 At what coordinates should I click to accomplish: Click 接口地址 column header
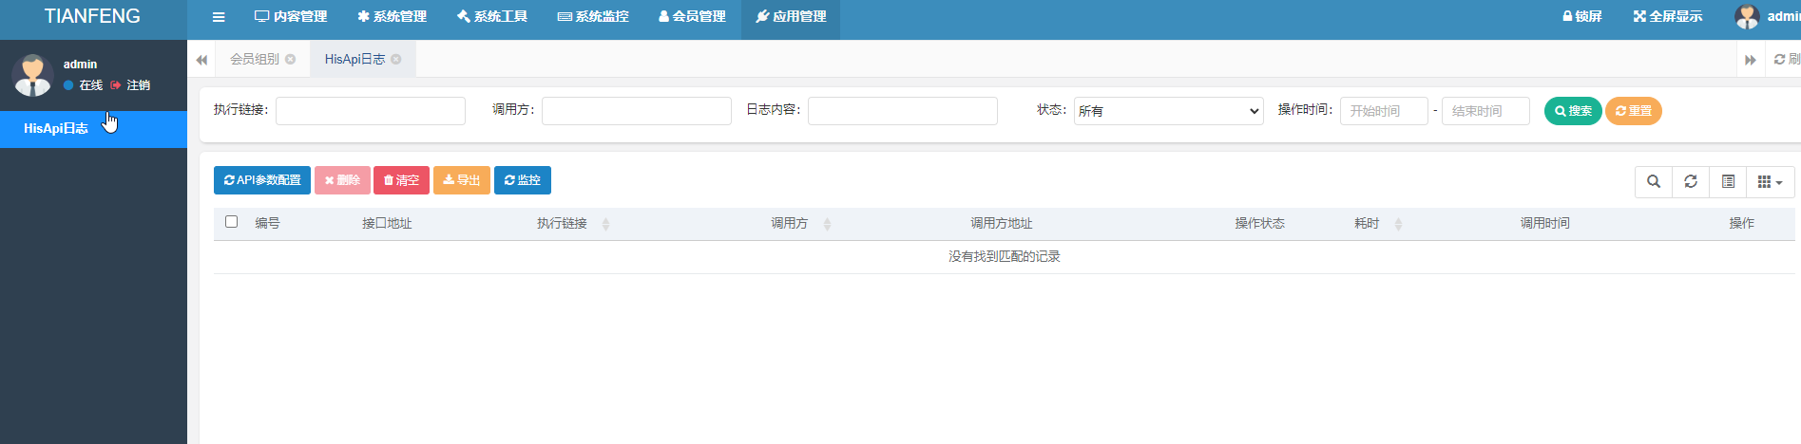[387, 224]
